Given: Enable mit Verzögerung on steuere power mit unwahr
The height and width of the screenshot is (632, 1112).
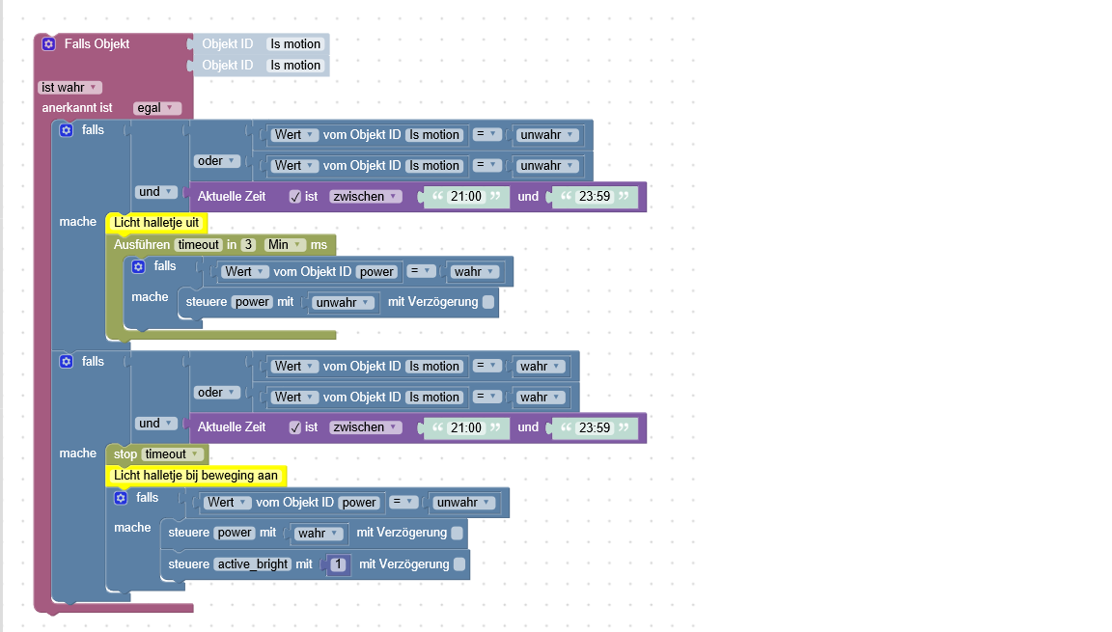Looking at the screenshot, I should [x=488, y=302].
